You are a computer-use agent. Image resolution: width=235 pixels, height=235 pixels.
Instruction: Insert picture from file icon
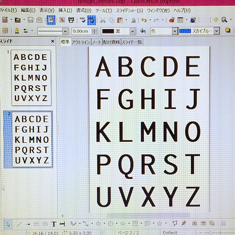point(203,224)
